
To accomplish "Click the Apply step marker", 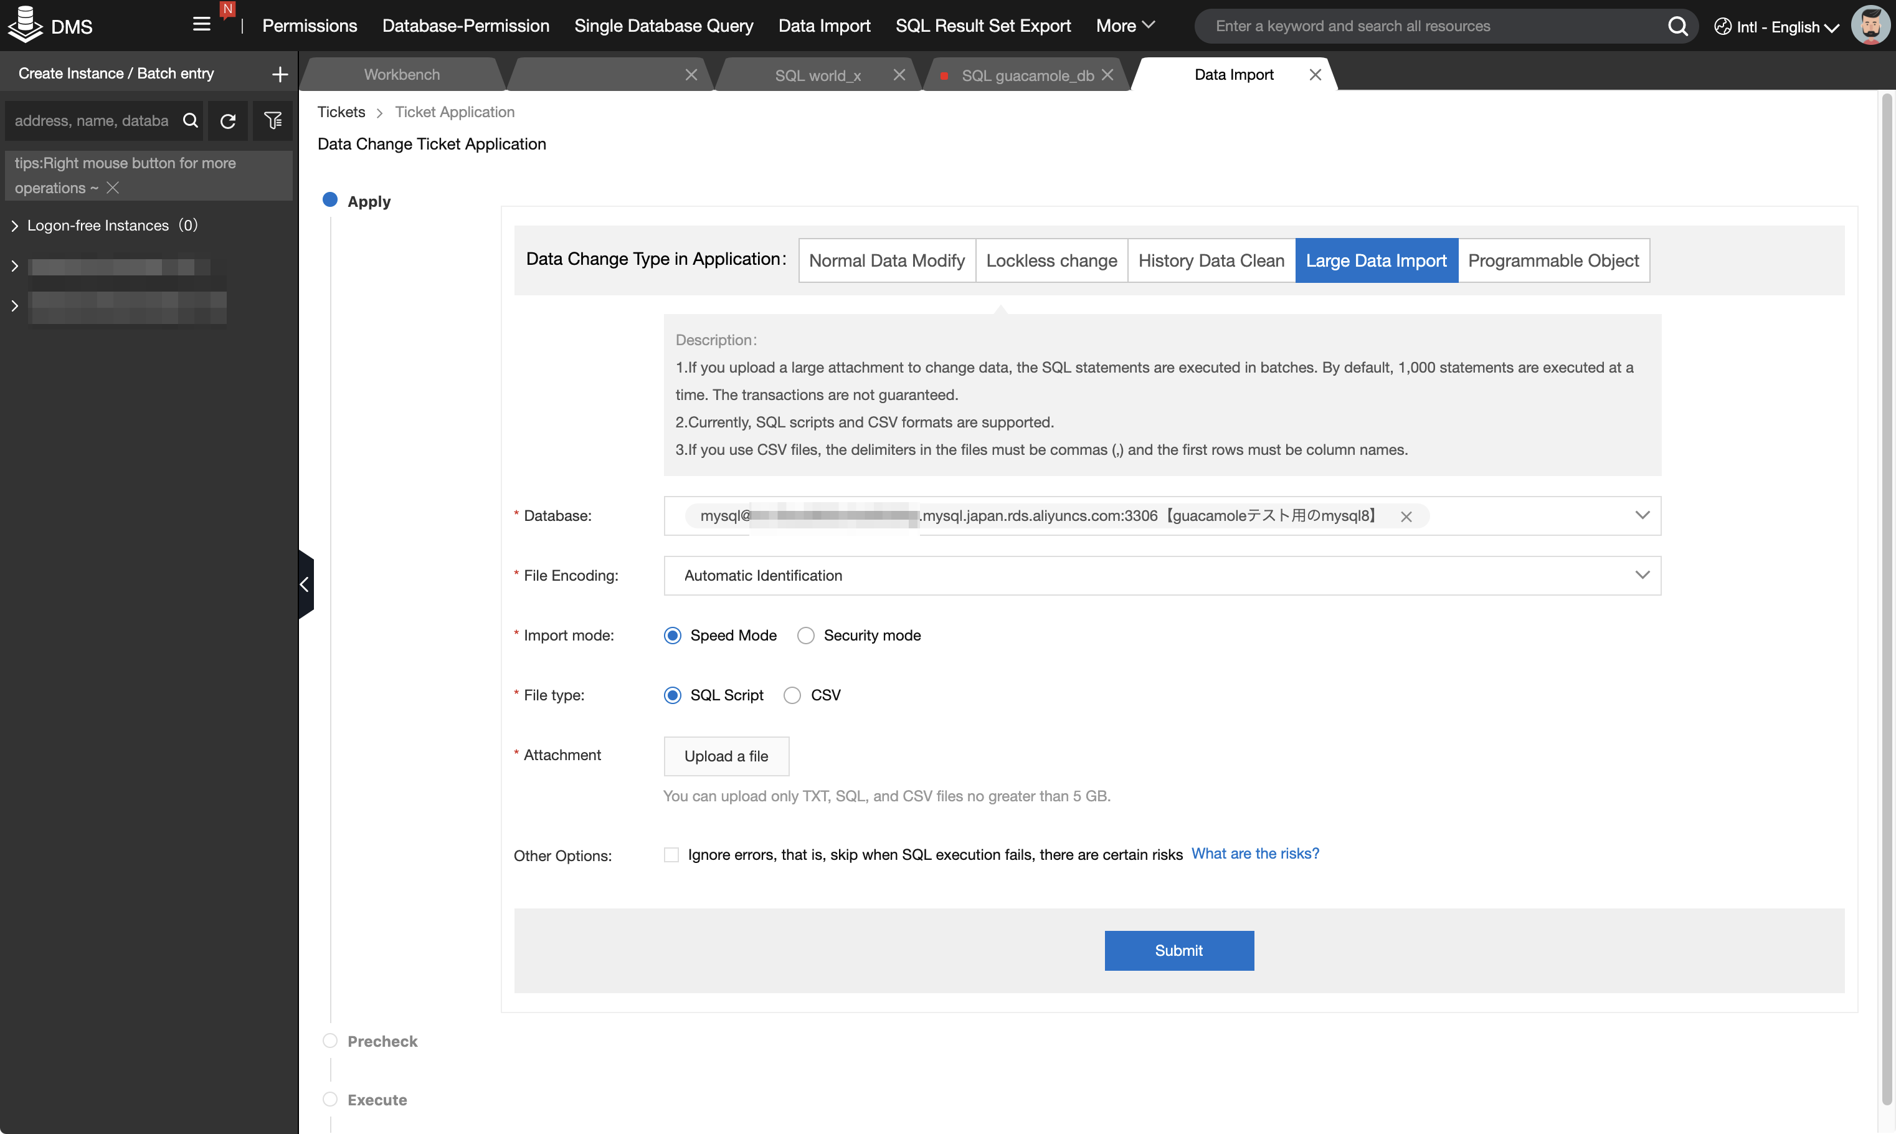I will click(330, 200).
